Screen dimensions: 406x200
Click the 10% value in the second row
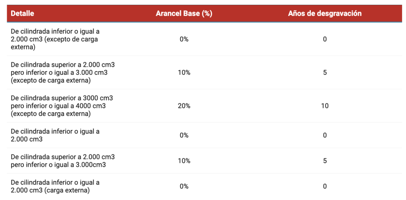coord(184,73)
